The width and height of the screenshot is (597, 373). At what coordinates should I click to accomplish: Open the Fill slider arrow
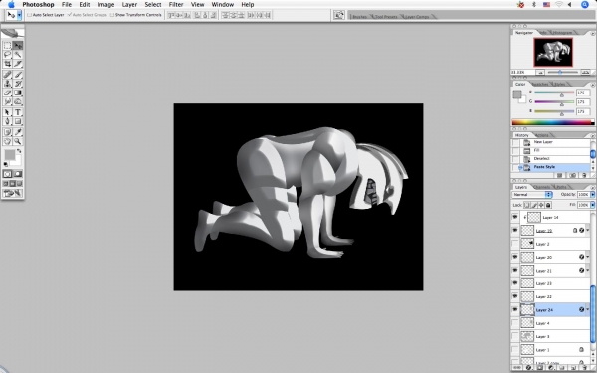(592, 205)
